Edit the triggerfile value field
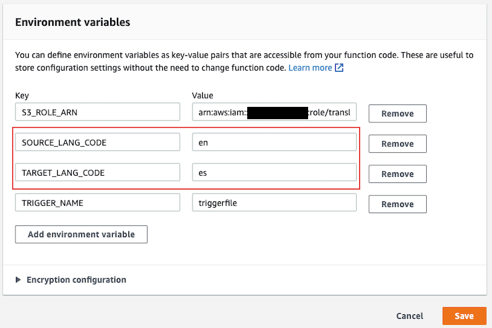Image resolution: width=492 pixels, height=328 pixels. pos(274,203)
